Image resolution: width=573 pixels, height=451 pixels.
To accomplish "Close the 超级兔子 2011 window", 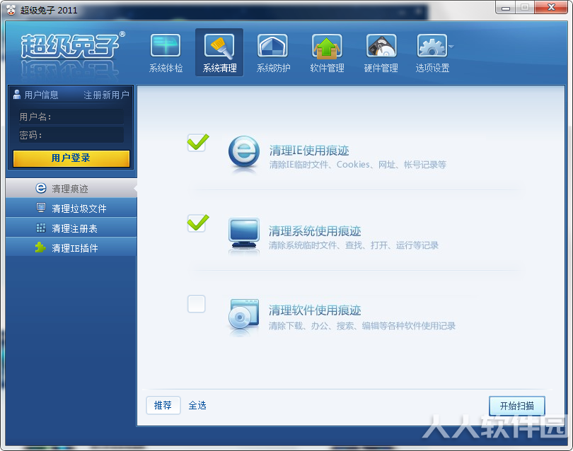I will (x=551, y=8).
